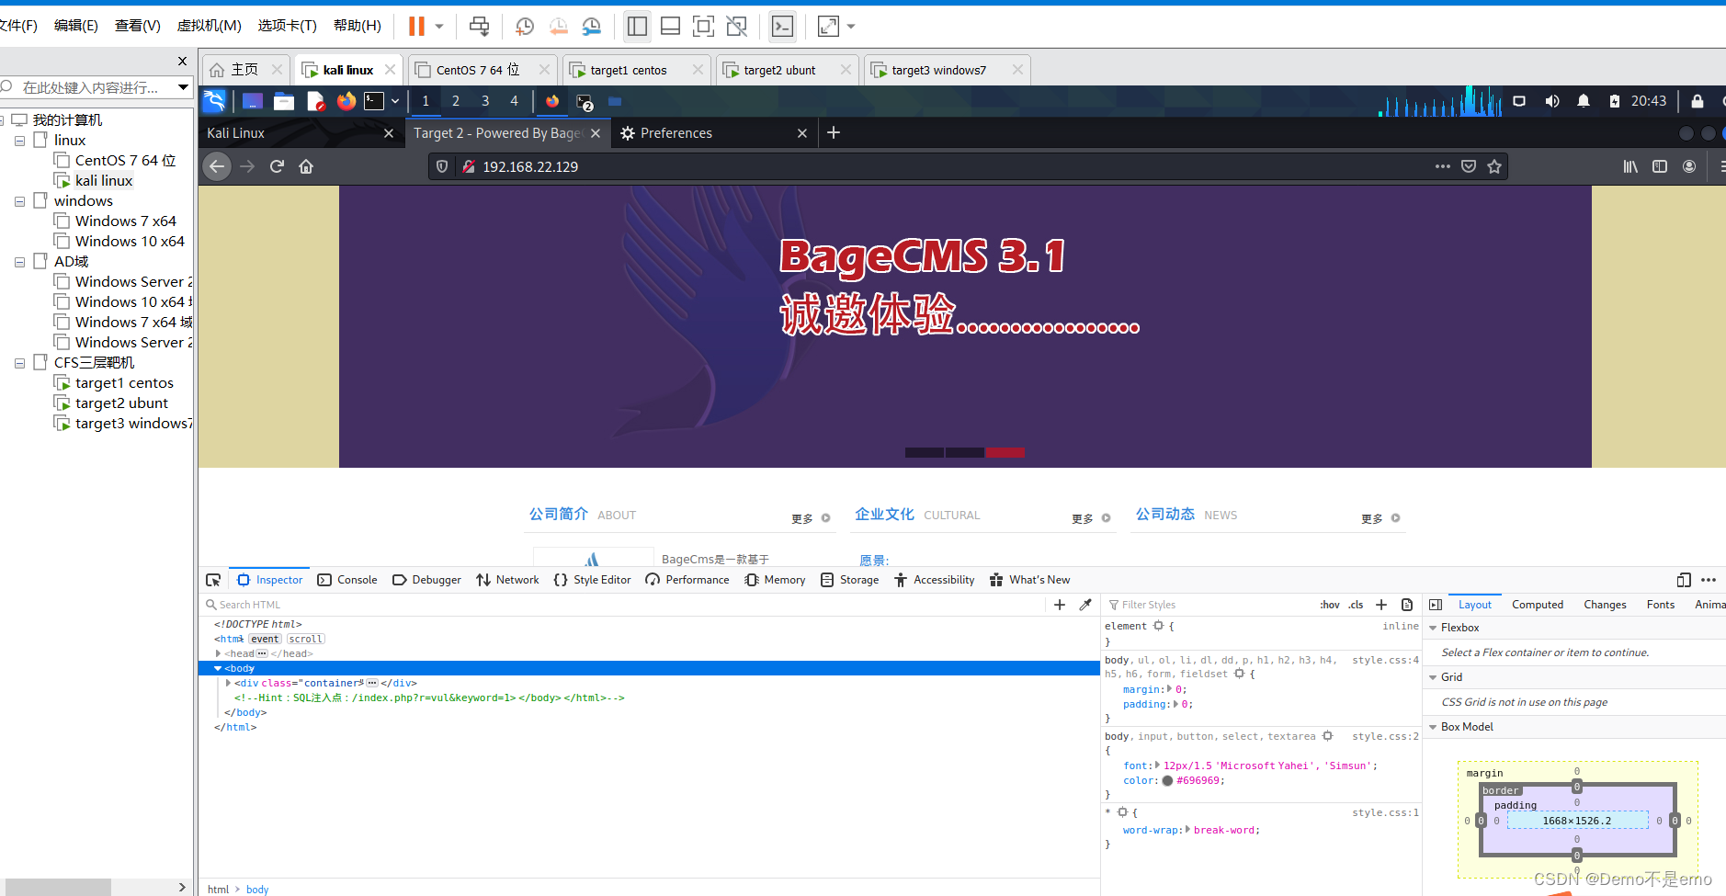Click the volume speaker icon in Kali panel

point(1552,101)
